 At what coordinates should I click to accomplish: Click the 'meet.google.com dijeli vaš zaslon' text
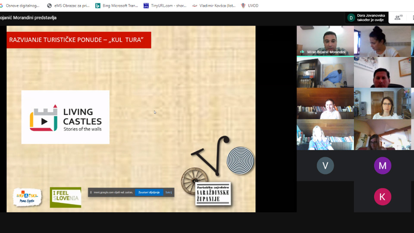(113, 192)
